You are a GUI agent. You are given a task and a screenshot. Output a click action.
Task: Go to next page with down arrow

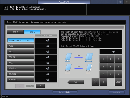(40, 86)
